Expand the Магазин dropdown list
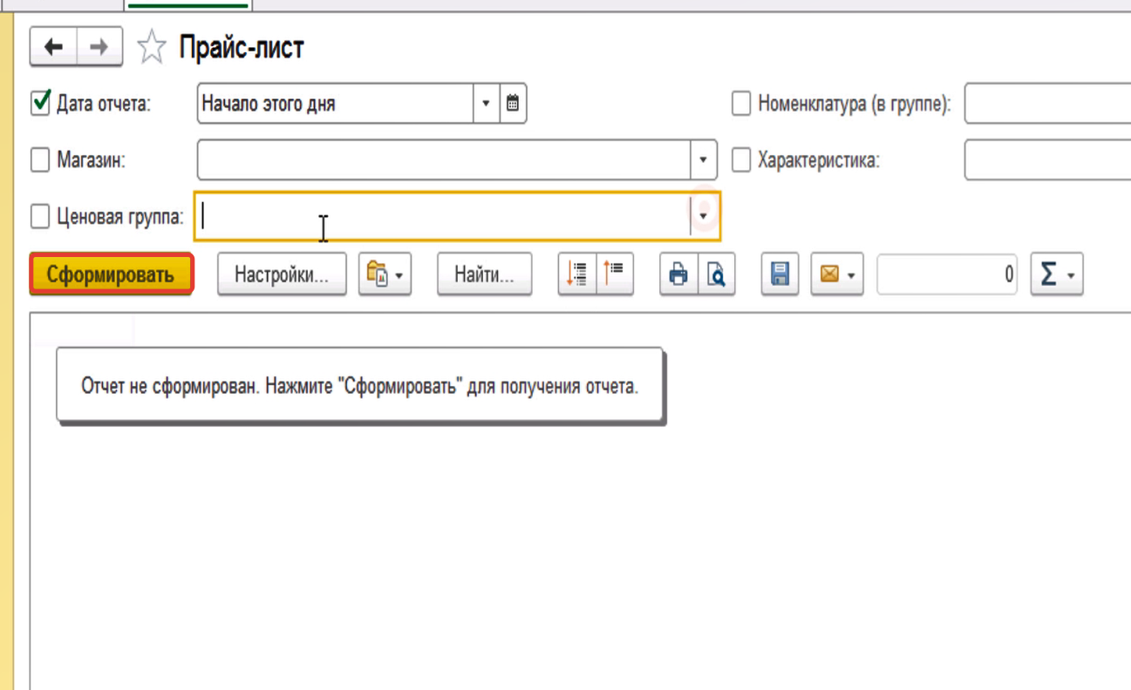 703,160
